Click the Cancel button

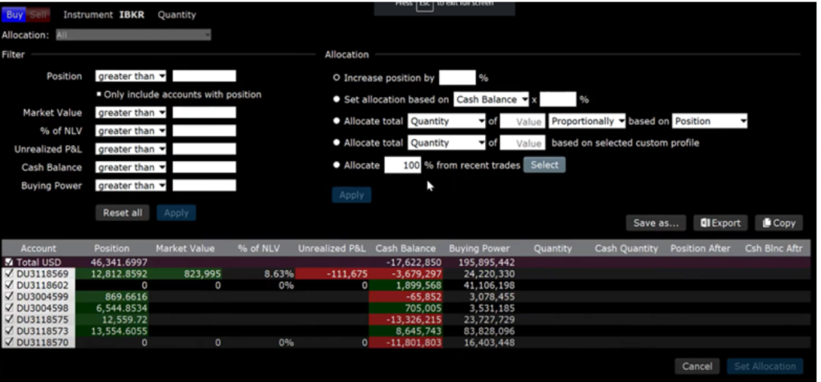(697, 366)
